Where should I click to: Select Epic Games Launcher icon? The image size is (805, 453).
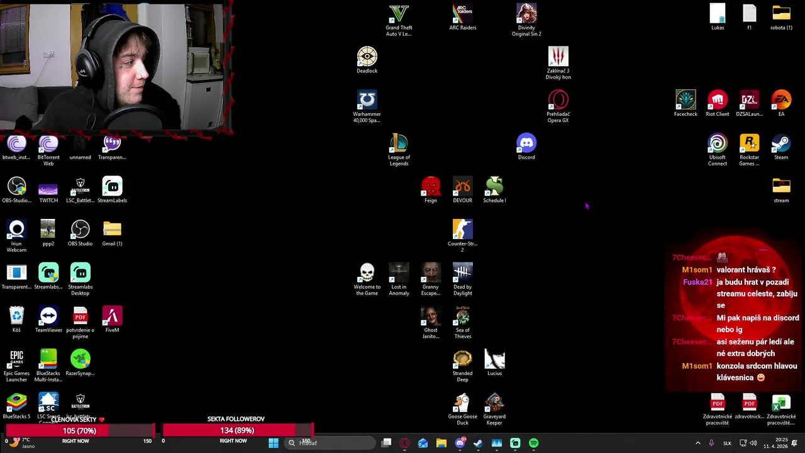pyautogui.click(x=16, y=366)
